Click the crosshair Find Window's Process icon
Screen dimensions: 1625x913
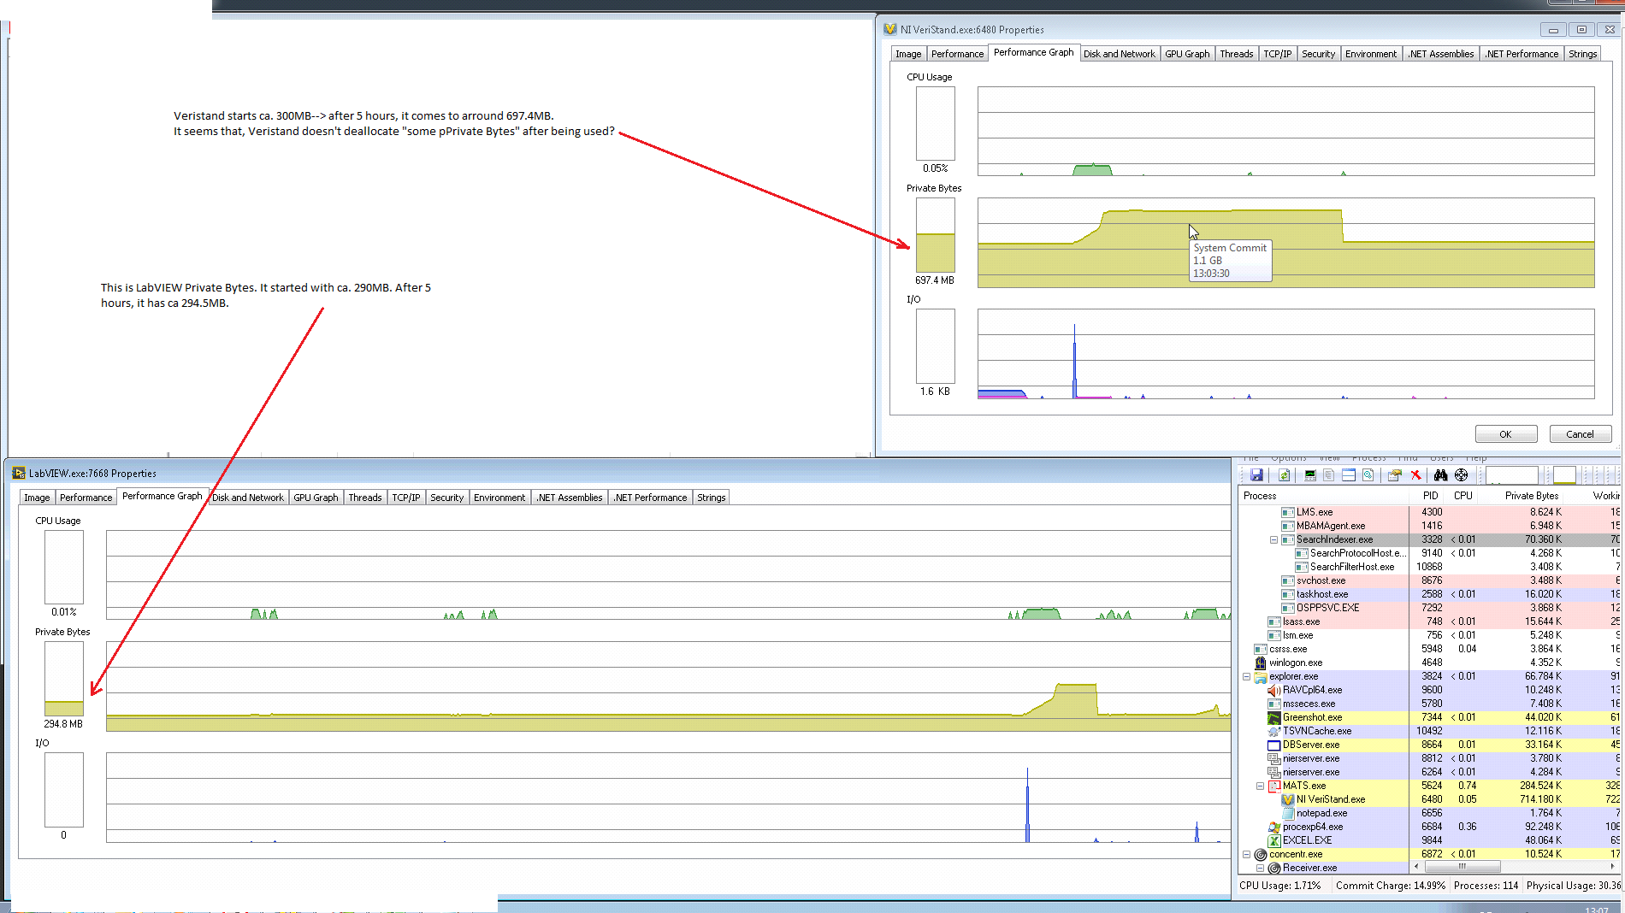coord(1461,475)
